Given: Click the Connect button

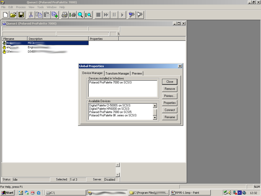Looking at the screenshot, I should (x=169, y=110).
